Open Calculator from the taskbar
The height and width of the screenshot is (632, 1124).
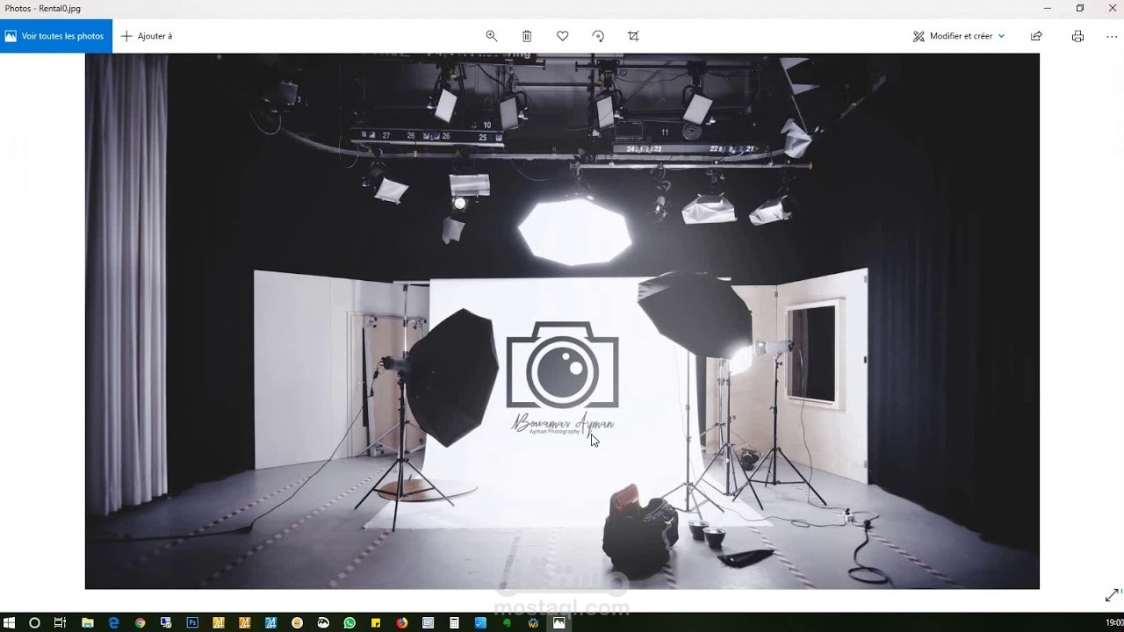coord(454,623)
